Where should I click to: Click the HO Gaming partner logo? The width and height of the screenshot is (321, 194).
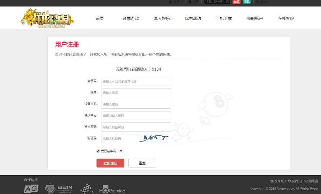(x=112, y=190)
